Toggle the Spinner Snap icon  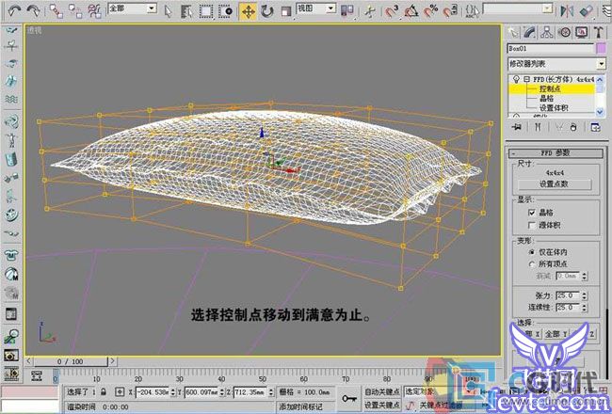450,11
